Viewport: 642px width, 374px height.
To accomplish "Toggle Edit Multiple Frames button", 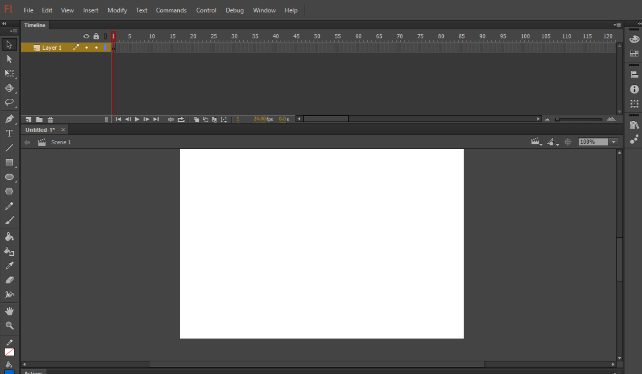I will tap(214, 119).
